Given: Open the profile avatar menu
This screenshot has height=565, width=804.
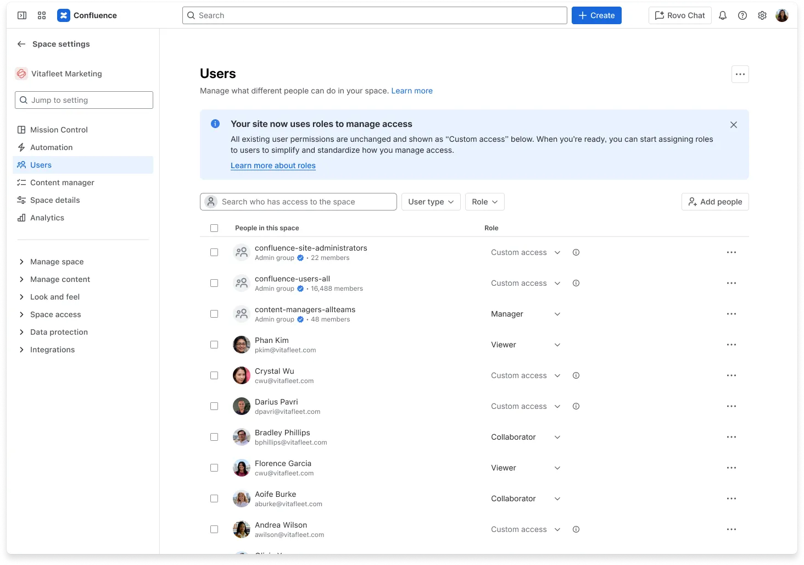Looking at the screenshot, I should click(782, 15).
